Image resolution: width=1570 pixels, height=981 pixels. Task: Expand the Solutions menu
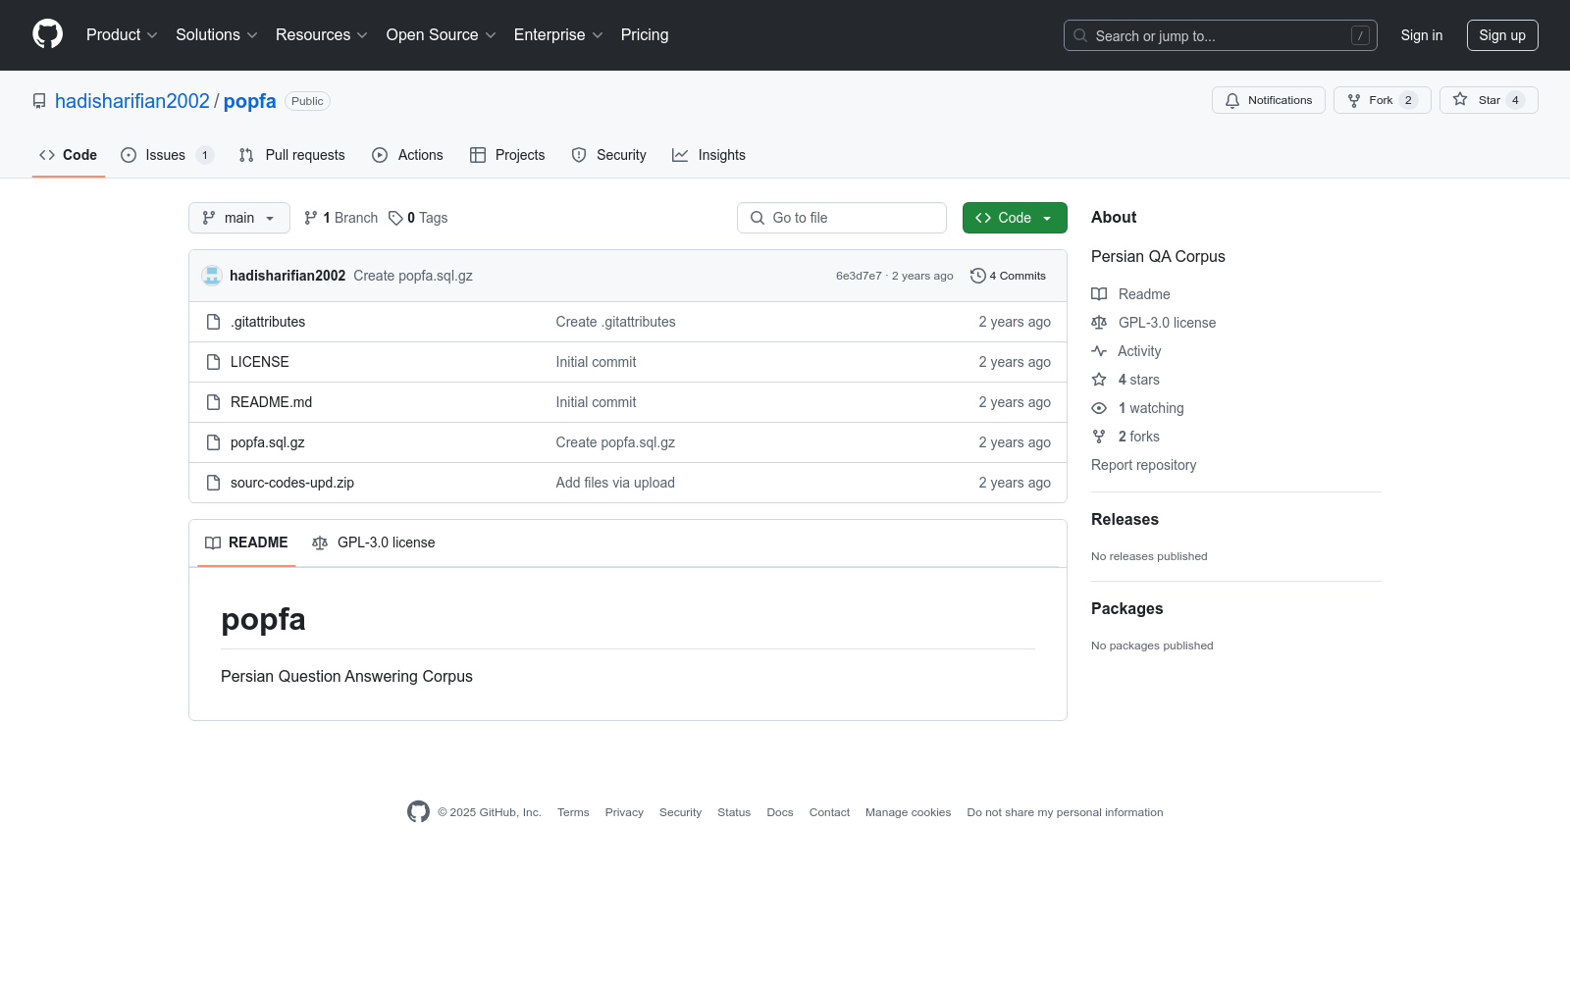pos(217,35)
